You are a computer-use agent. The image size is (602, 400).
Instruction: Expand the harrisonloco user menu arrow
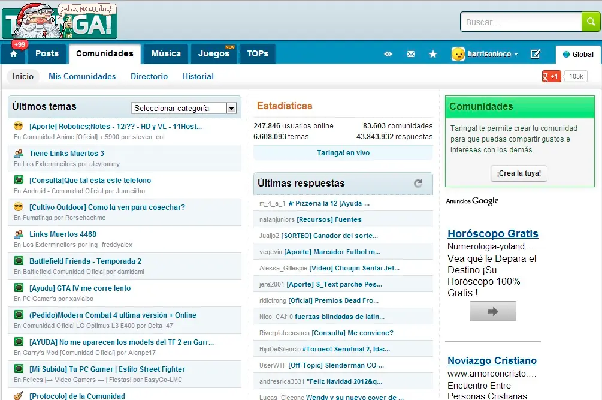click(x=516, y=54)
